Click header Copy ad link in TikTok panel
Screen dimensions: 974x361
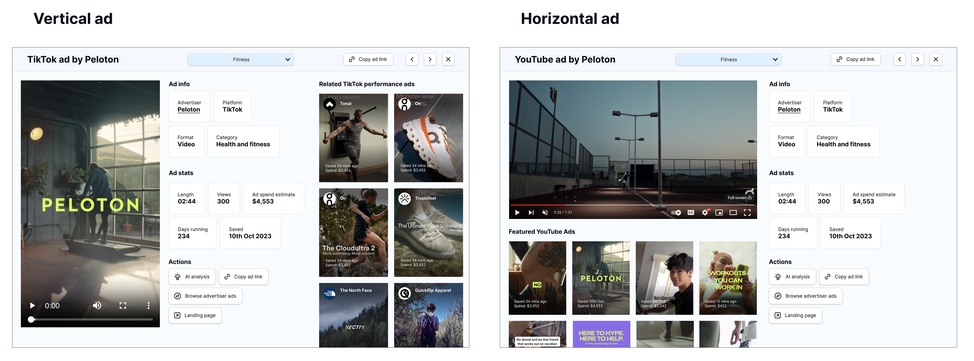point(368,59)
